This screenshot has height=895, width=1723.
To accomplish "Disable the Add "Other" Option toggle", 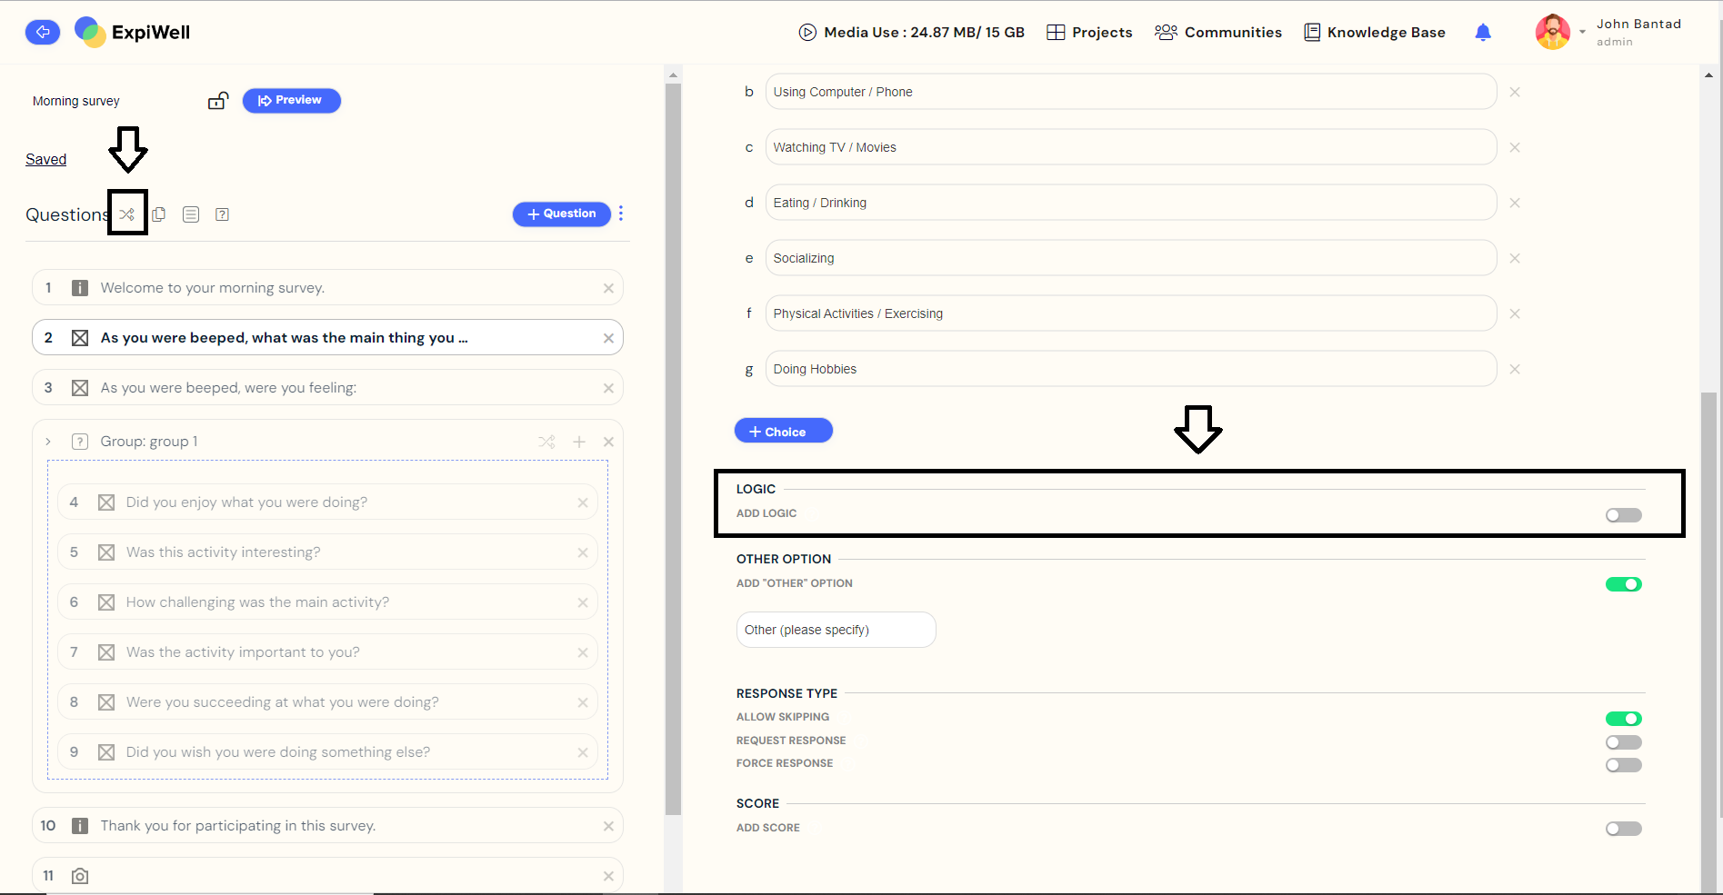I will (x=1623, y=584).
